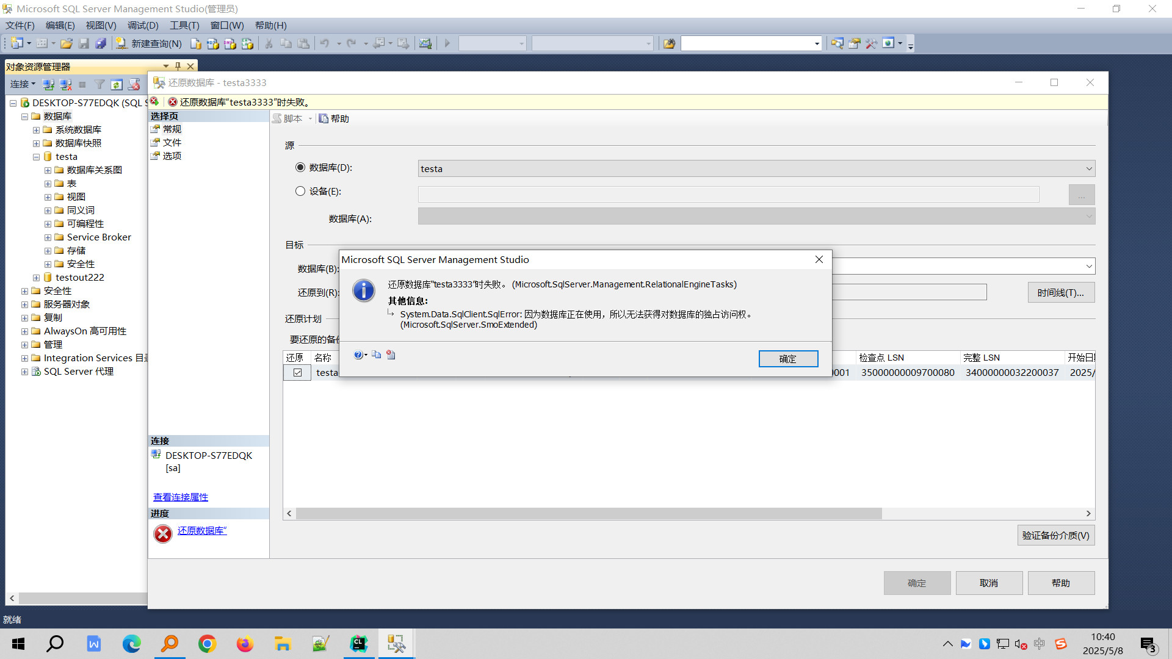Select the 设备(E) source radio button
The height and width of the screenshot is (659, 1172).
click(x=300, y=191)
